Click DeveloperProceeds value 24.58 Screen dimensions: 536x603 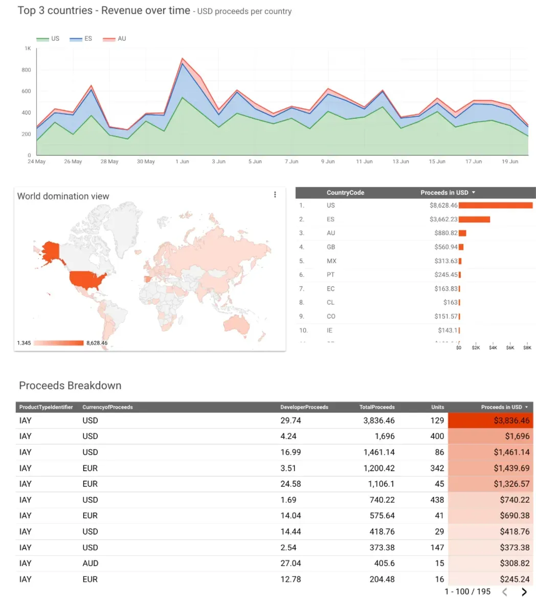pos(291,484)
